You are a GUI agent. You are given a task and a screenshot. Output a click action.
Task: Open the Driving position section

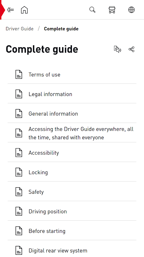point(72,211)
